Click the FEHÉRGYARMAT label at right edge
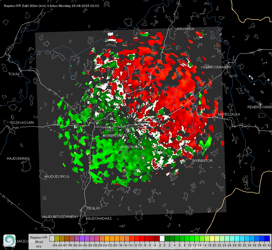The image size is (272, 250). tap(260, 107)
